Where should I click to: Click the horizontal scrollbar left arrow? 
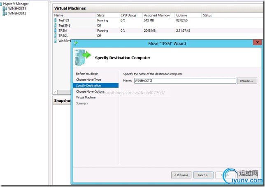55,92
